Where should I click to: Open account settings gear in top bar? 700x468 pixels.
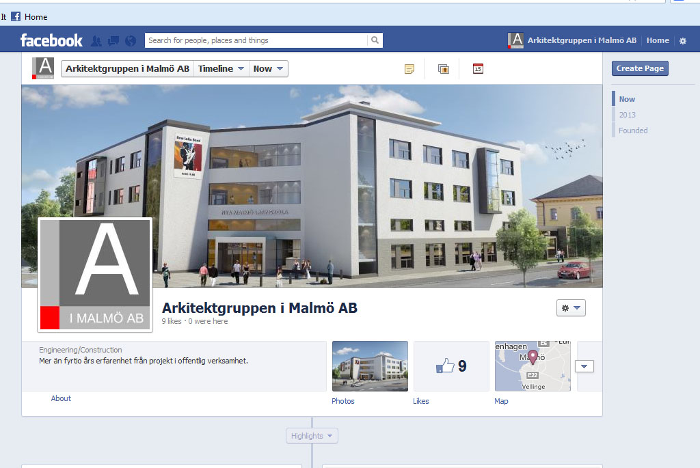682,41
